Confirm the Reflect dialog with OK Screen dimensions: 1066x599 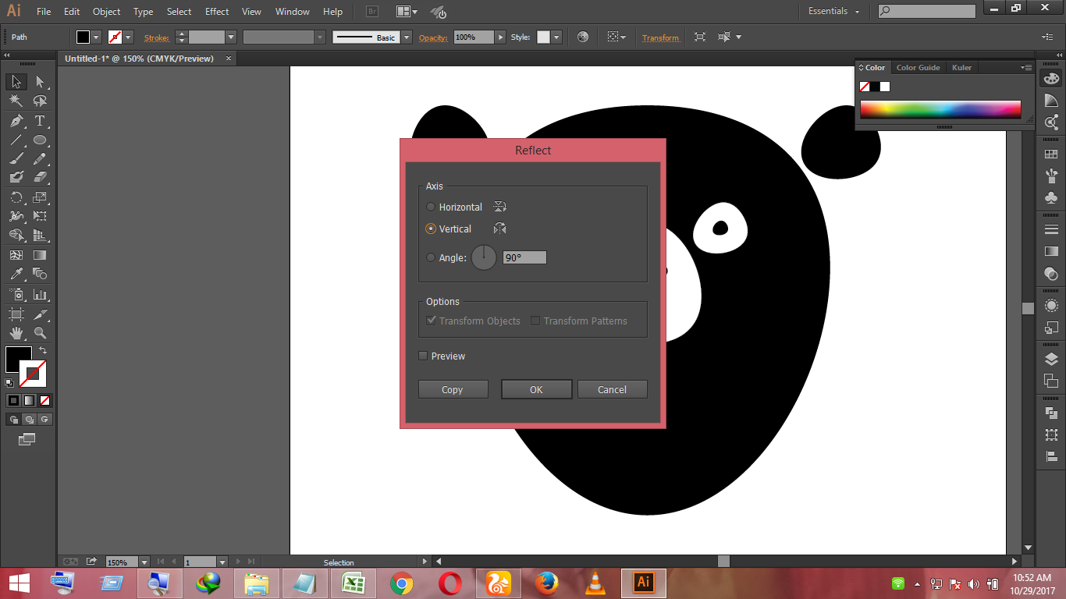(536, 389)
